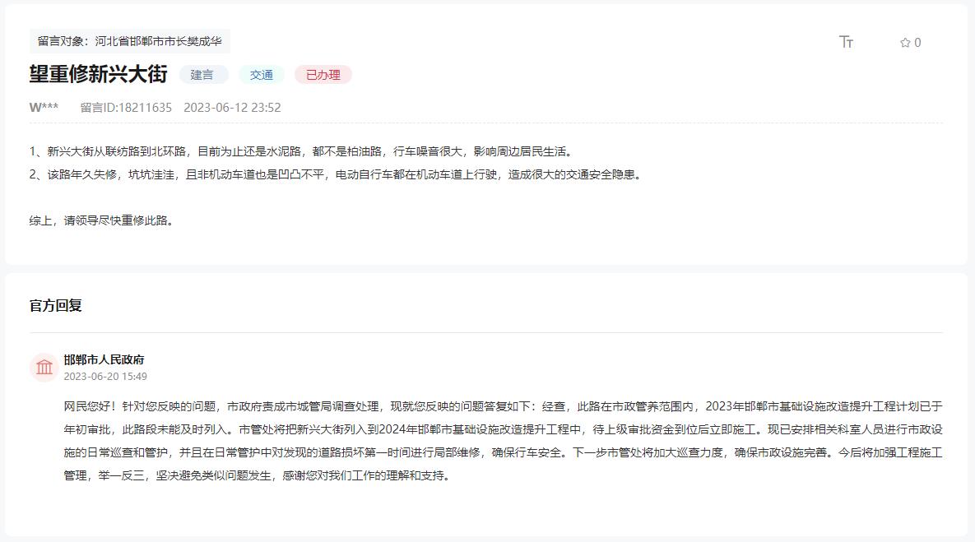Screen dimensions: 975x542
Task: Click the 留言ID:18211635 text
Action: 126,108
